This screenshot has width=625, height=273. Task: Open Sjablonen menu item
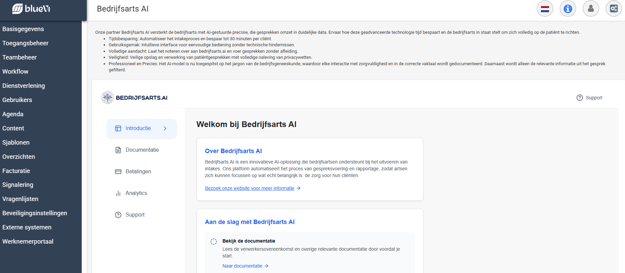point(16,143)
